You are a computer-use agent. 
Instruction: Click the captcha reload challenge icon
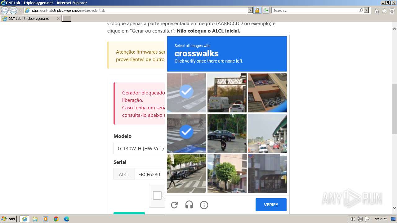pos(174,205)
